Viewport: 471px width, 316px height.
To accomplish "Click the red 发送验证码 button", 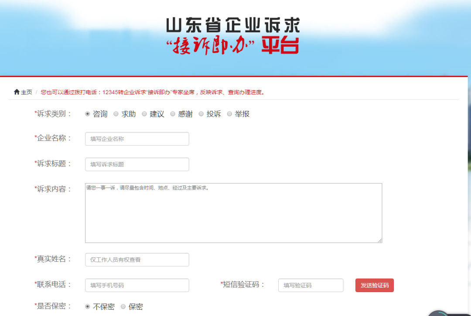I will coord(374,285).
